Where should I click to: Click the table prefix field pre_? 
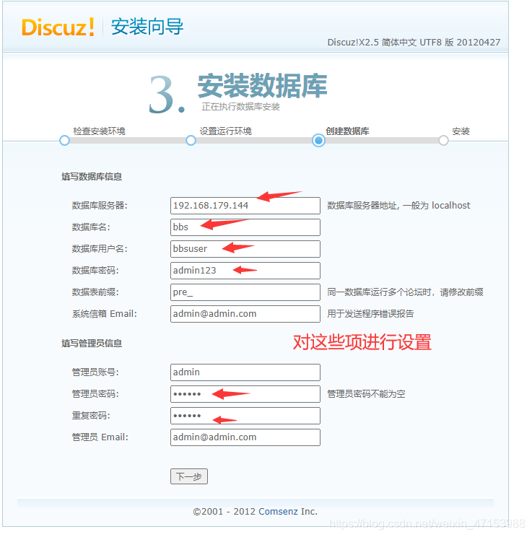coord(245,292)
